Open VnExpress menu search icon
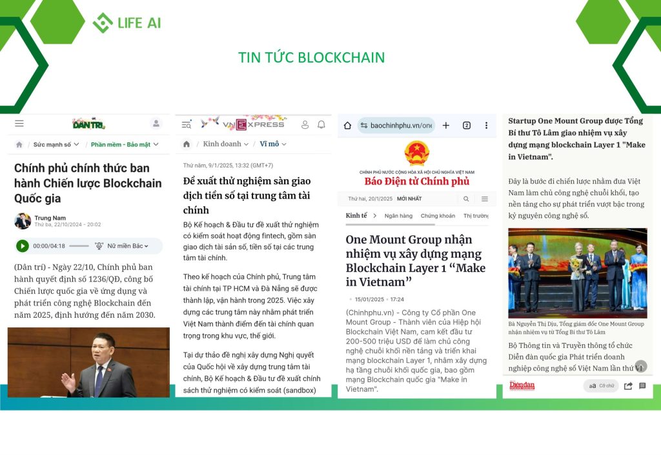The height and width of the screenshot is (455, 661). 187,124
